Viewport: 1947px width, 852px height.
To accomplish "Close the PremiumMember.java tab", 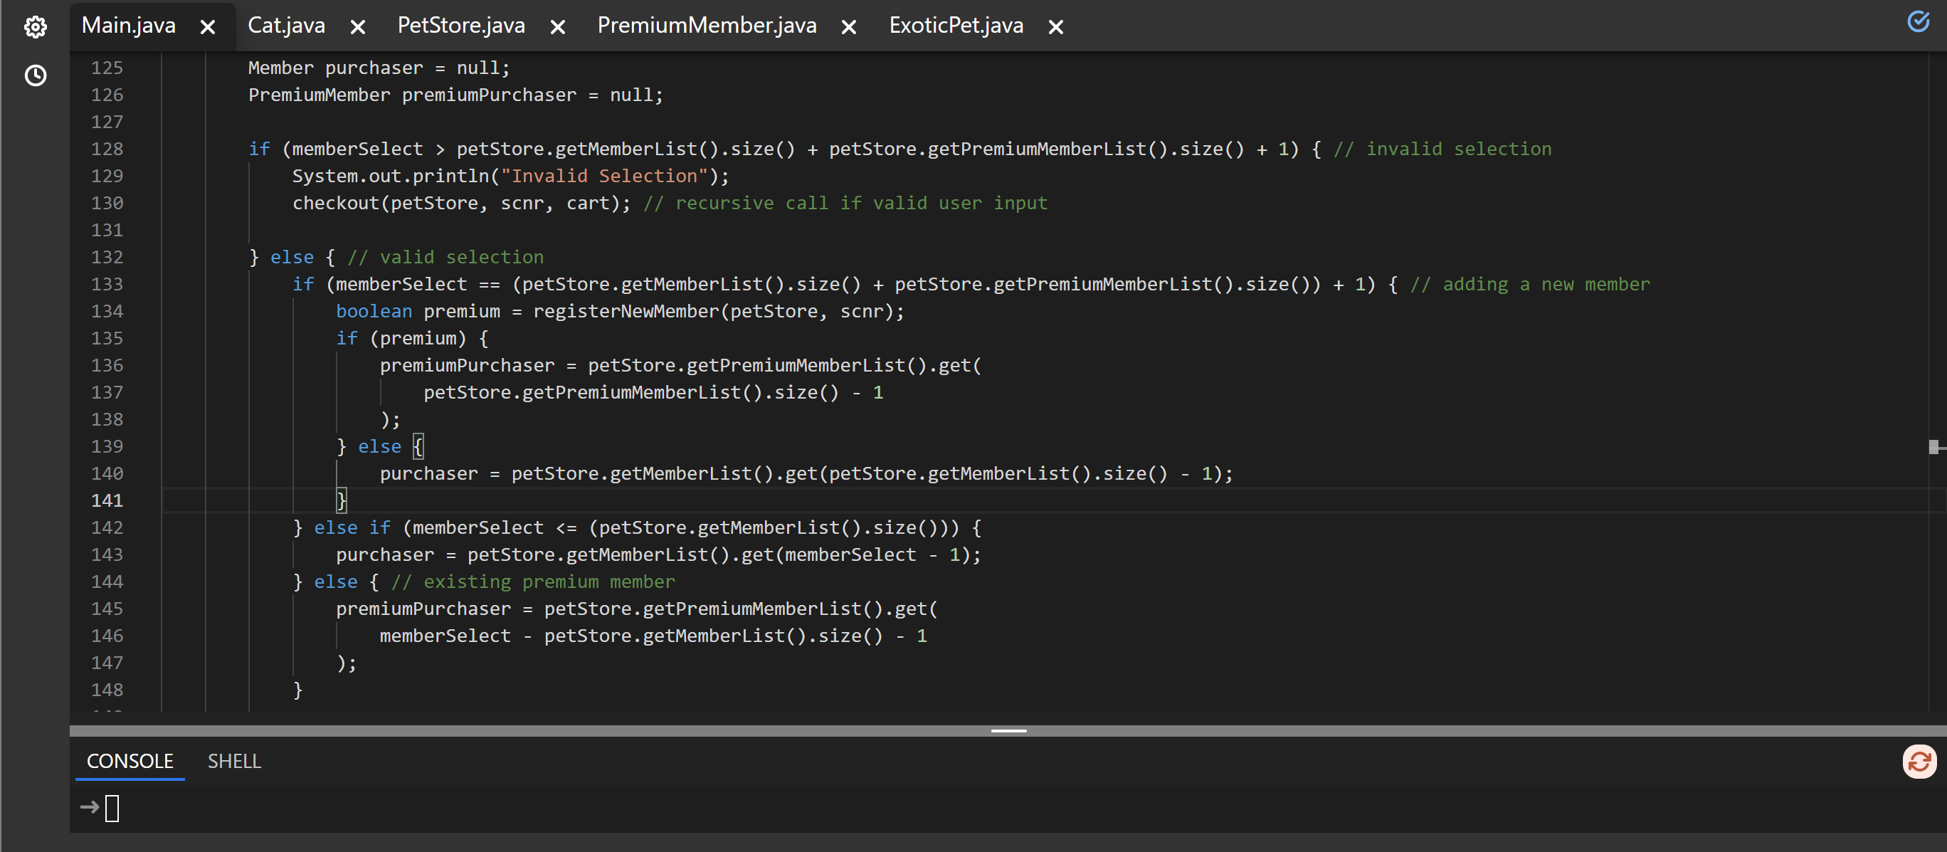I will 849,27.
